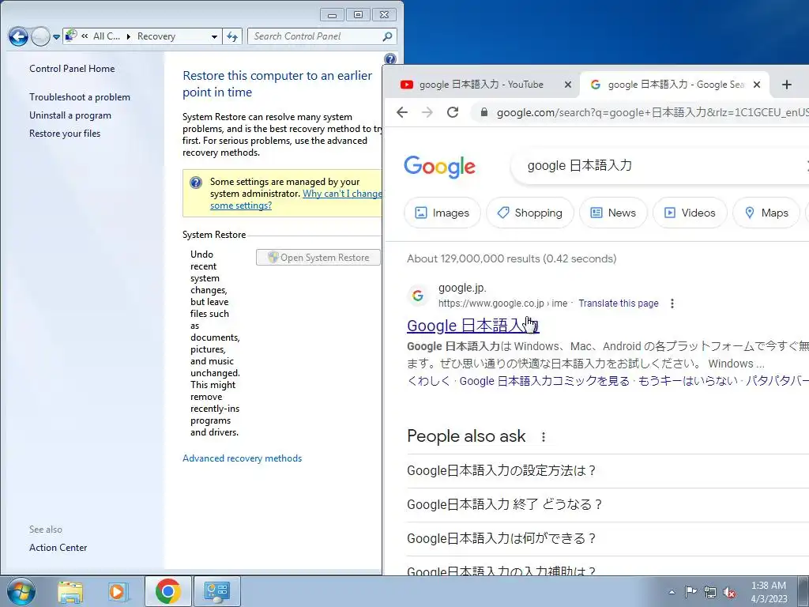Click the padlock site info icon in Chrome
Viewport: 809px width, 607px height.
(x=484, y=112)
